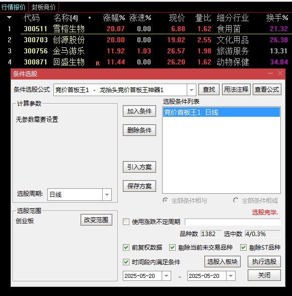The image size is (292, 296).
Task: Switch to the 封板竞价 tab
Action: pyautogui.click(x=44, y=7)
